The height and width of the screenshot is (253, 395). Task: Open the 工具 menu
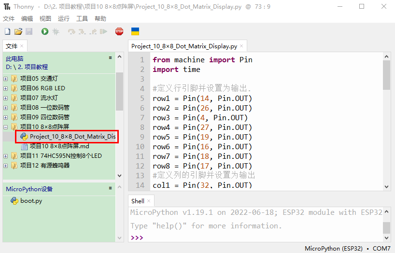click(82, 19)
